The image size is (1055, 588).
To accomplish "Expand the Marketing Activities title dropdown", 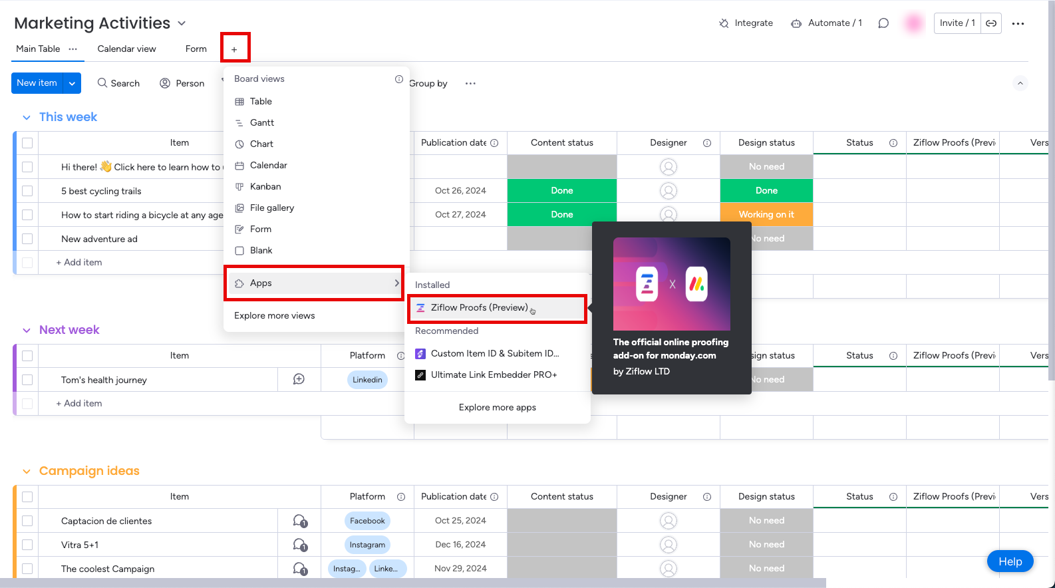I will (182, 23).
